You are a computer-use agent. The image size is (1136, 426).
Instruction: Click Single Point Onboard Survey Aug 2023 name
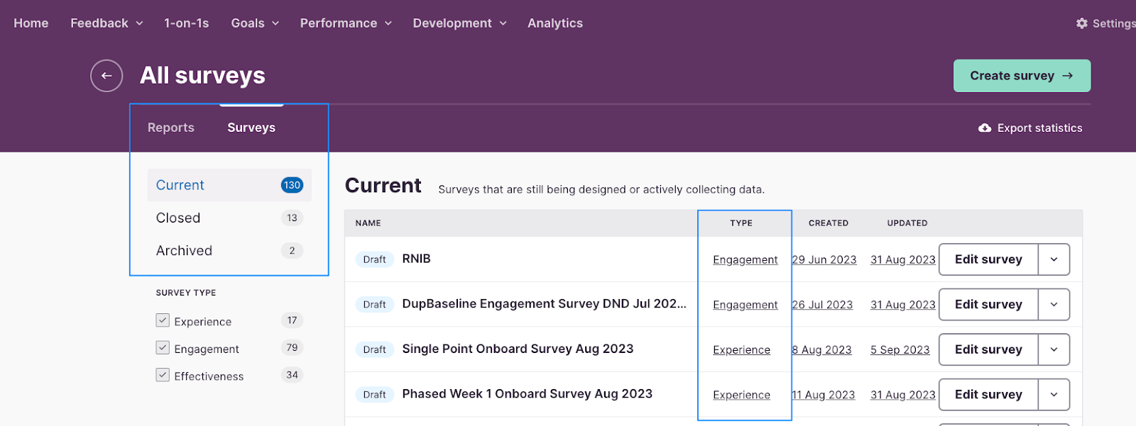pyautogui.click(x=518, y=349)
